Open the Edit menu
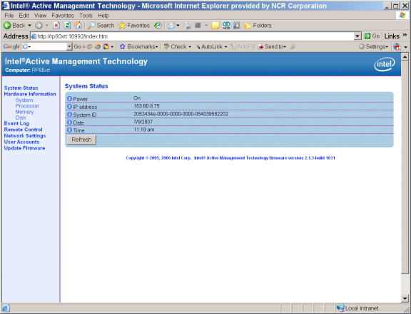 [x=24, y=16]
